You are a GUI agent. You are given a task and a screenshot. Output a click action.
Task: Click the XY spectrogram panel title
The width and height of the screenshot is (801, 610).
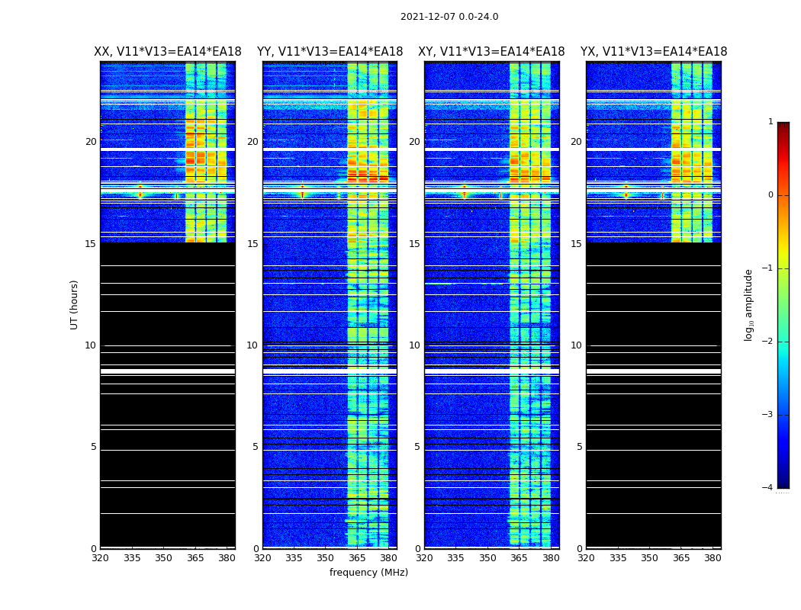click(x=491, y=52)
